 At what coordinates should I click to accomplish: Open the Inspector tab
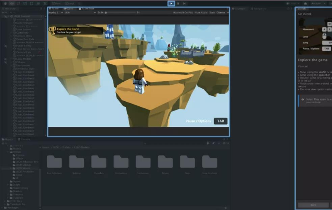238,9
